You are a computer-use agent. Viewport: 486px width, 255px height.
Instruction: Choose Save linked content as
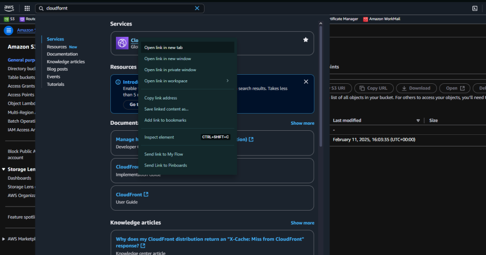(x=187, y=109)
